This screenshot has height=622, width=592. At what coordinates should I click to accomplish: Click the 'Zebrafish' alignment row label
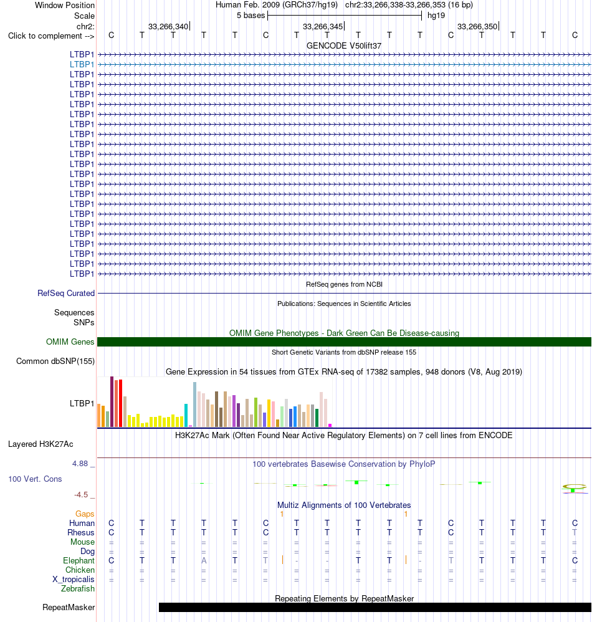[78, 589]
